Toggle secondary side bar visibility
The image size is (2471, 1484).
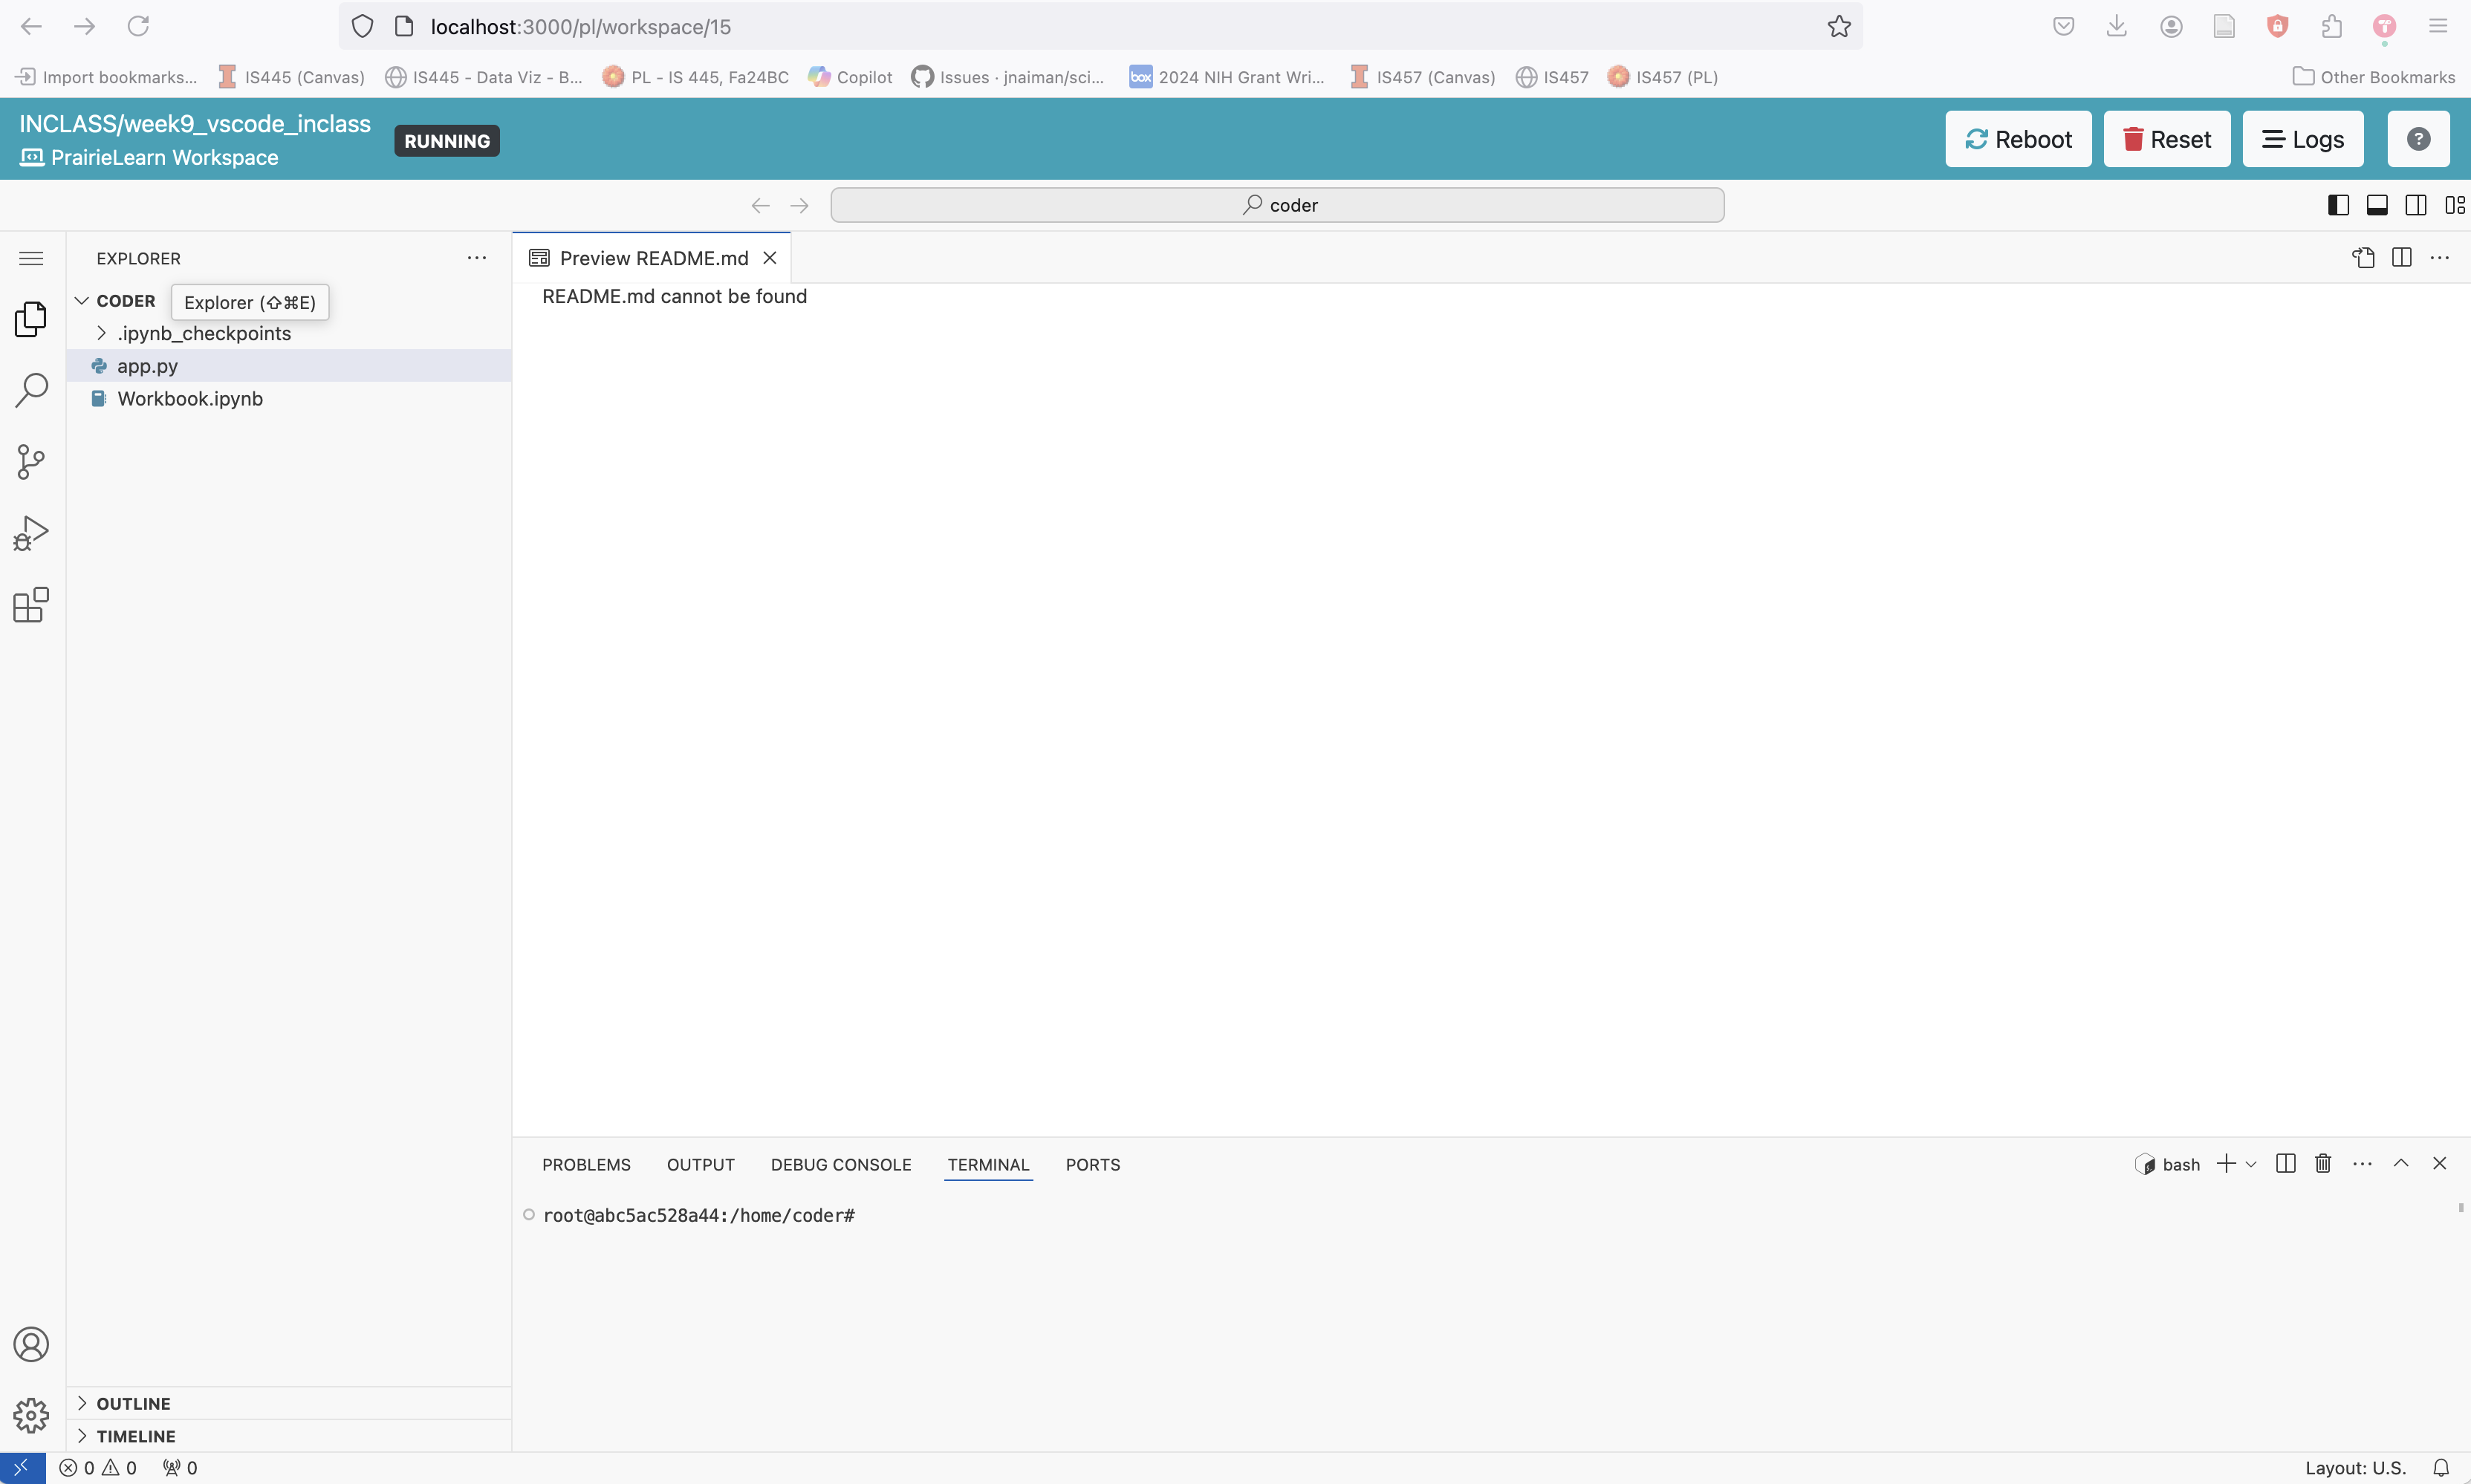2415,205
